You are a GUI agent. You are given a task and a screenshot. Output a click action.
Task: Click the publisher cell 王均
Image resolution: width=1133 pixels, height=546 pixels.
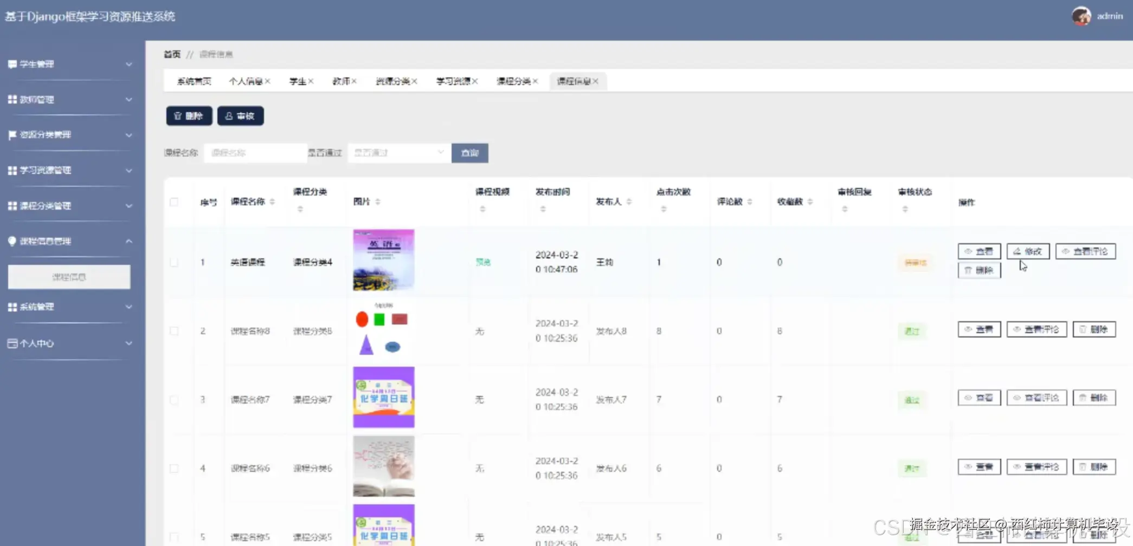(x=604, y=262)
